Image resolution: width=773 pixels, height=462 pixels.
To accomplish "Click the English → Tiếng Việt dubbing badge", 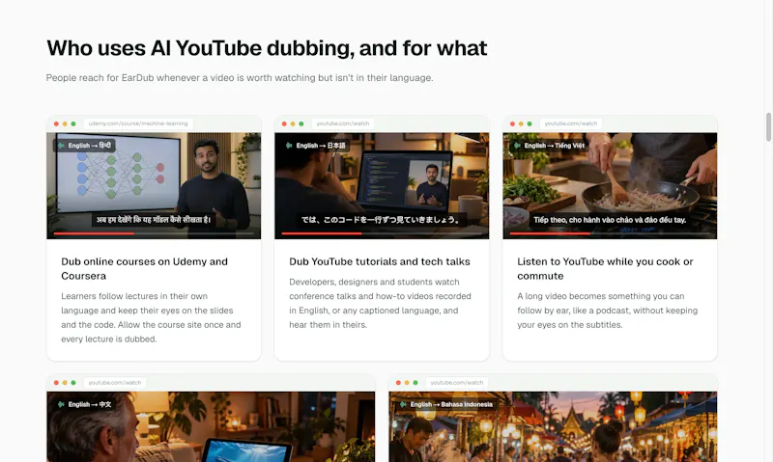I will [x=549, y=146].
